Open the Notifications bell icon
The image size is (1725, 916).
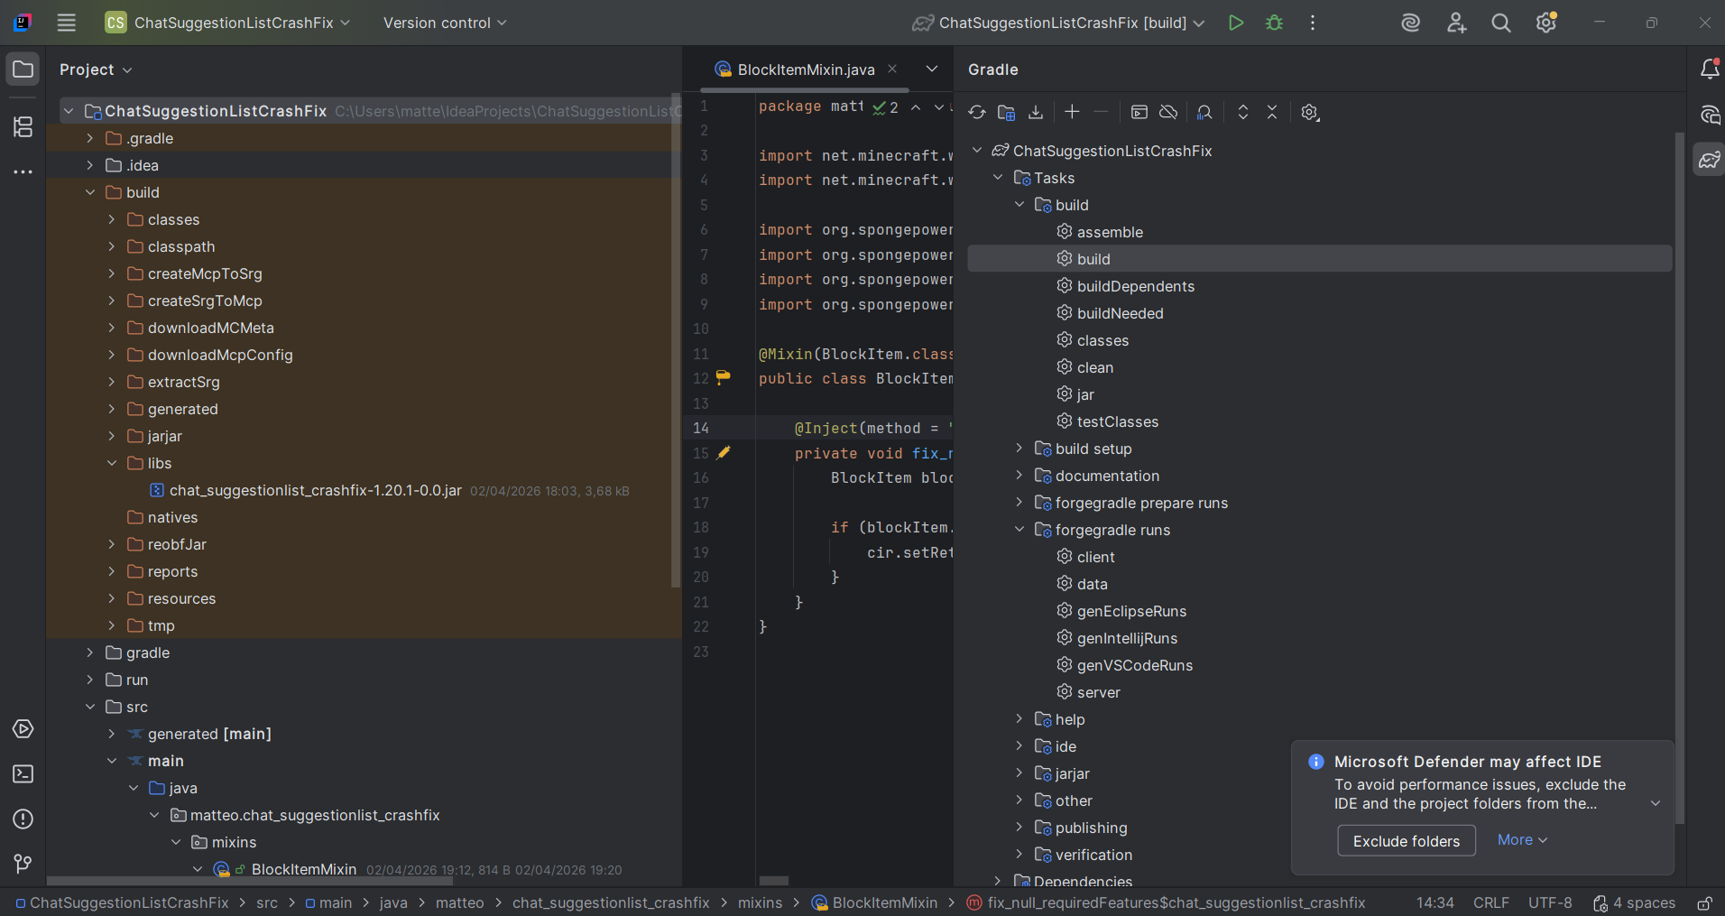point(1710,69)
